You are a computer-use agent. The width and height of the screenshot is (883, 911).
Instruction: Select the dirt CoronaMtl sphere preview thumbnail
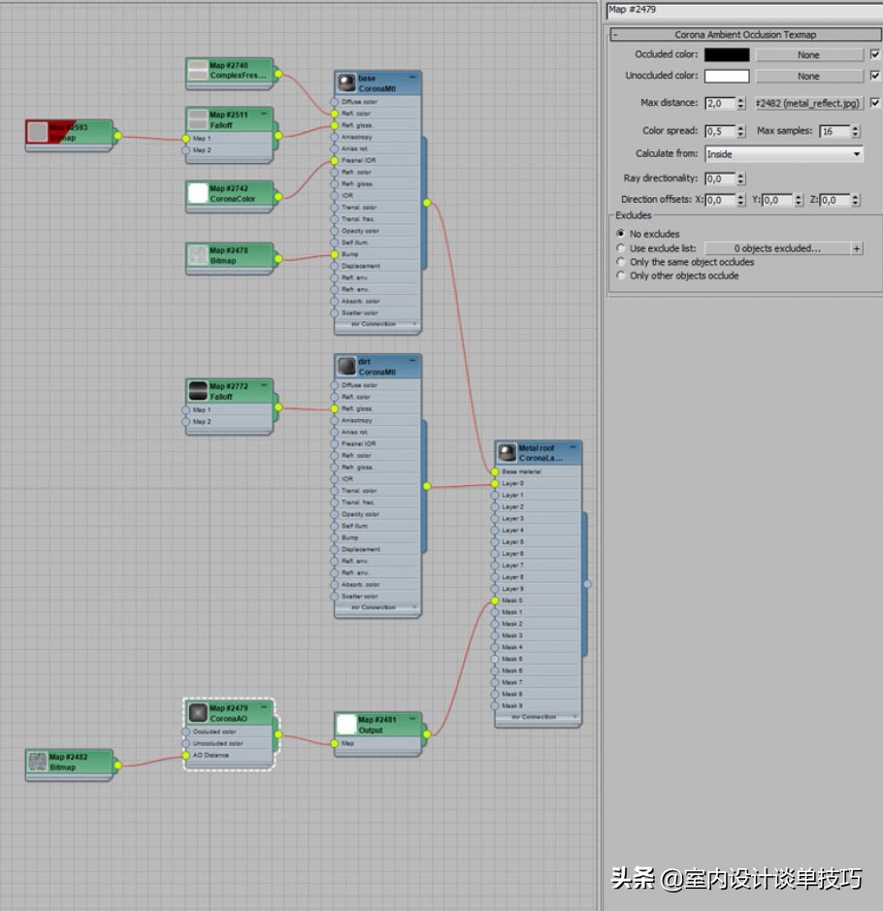[346, 366]
